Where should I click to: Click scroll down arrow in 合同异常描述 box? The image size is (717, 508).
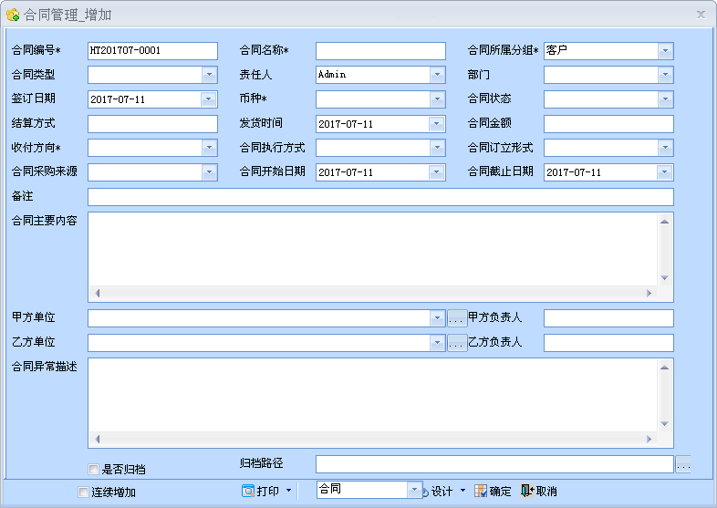[665, 423]
